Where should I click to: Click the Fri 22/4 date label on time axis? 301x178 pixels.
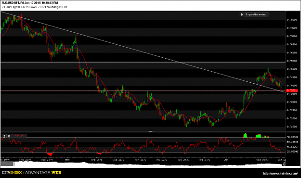[25, 160]
